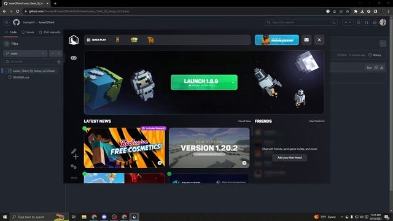This screenshot has width=393, height=221.
Task: Open GitHub notifications inbox icon
Action: (375, 22)
